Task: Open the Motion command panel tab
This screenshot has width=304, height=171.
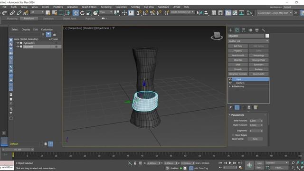Action: [x=250, y=30]
